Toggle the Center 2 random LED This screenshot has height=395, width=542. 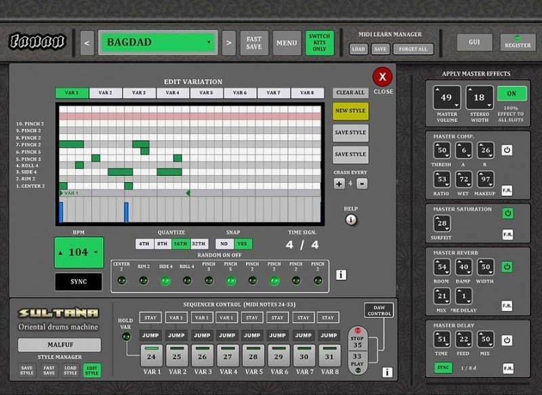pyautogui.click(x=122, y=280)
